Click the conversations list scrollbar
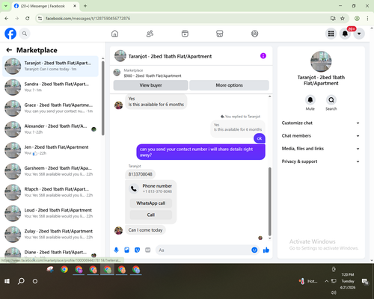The image size is (374, 299). [x=103, y=98]
